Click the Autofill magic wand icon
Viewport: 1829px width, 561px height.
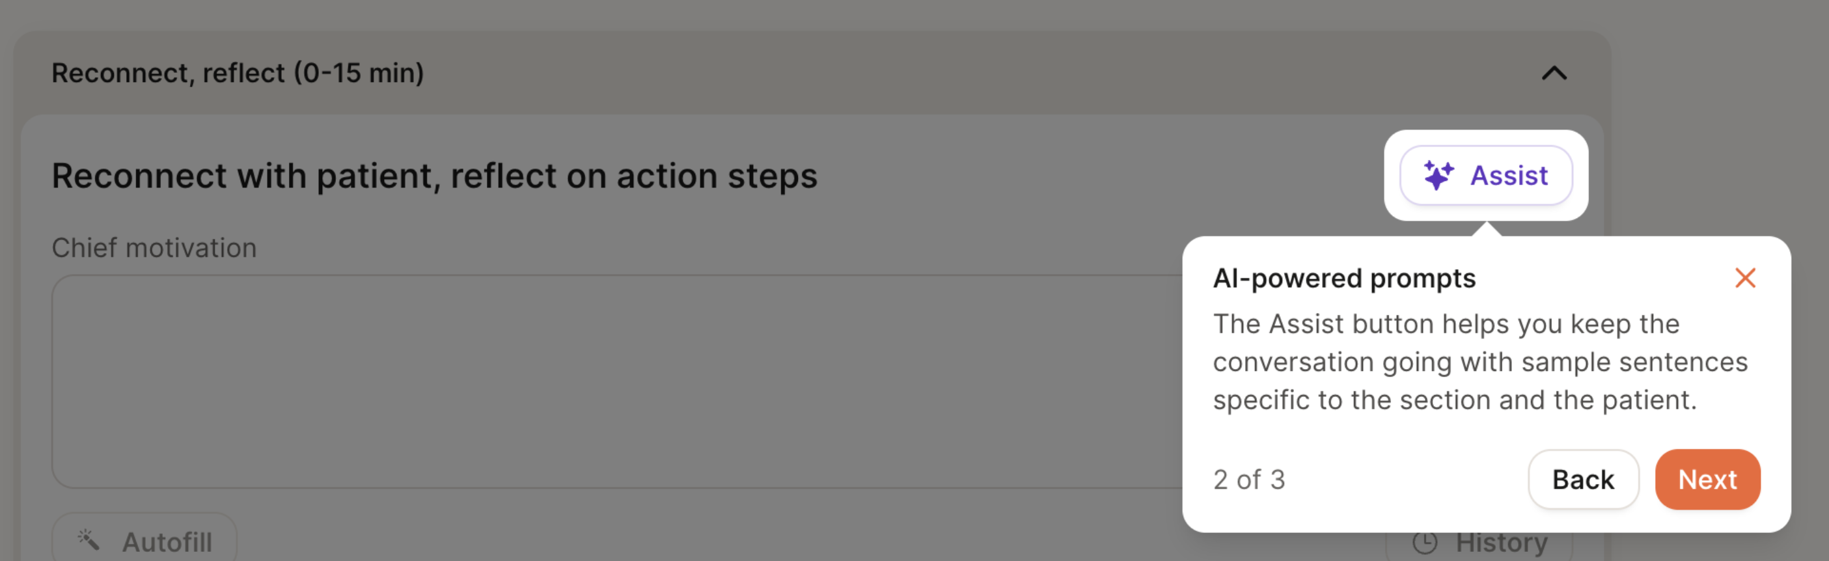click(x=89, y=540)
